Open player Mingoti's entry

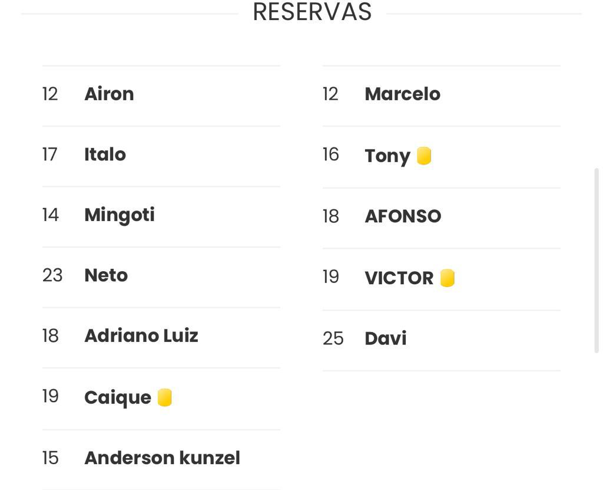coord(120,215)
